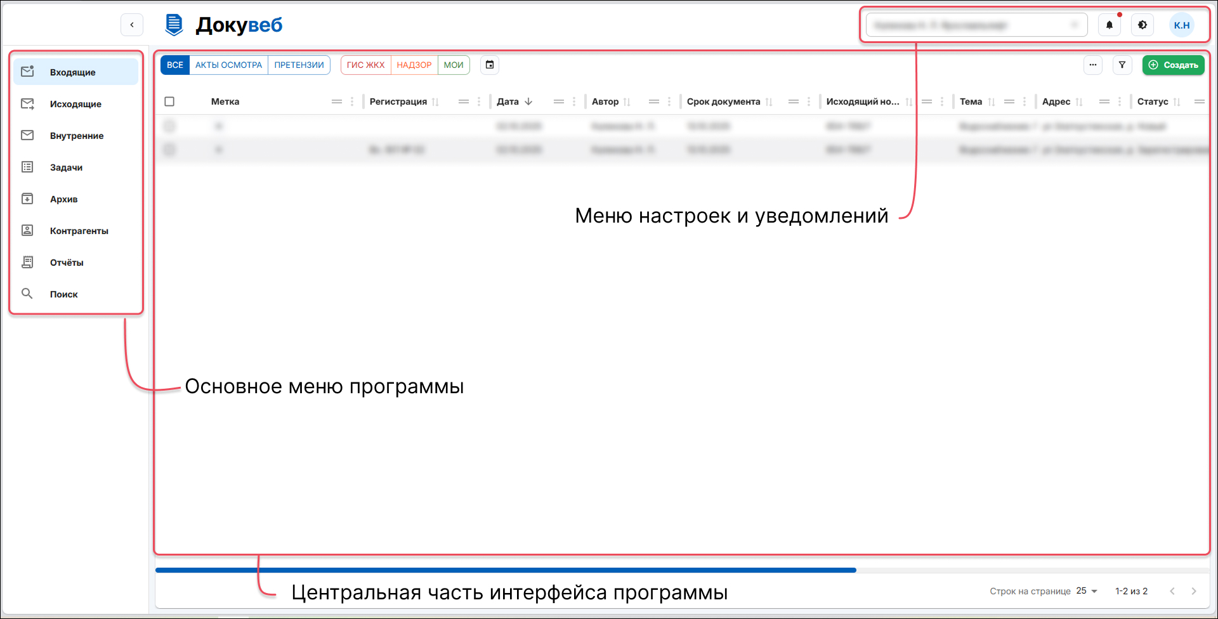Screen dimensions: 1218x619
Task: Check the first document row checkbox
Action: [x=169, y=126]
